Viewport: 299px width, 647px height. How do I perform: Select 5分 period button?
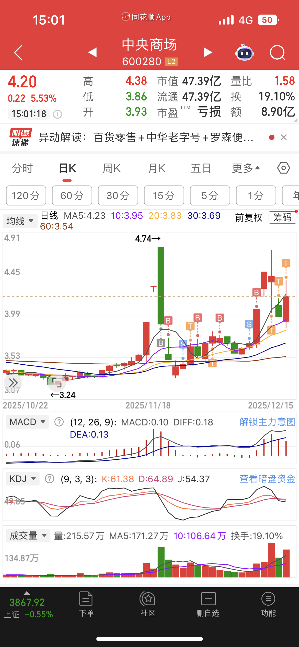pos(210,195)
